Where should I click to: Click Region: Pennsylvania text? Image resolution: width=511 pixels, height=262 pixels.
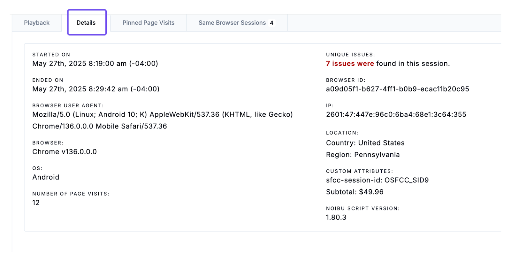tap(363, 155)
